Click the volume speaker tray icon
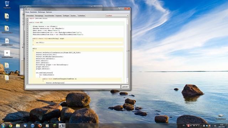Viewport: 228px width, 128px height. (215, 126)
